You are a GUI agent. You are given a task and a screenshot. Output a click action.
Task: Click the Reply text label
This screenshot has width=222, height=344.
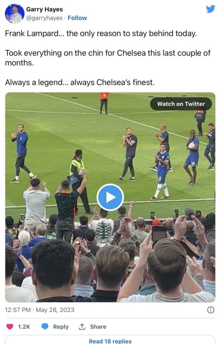tap(61, 327)
